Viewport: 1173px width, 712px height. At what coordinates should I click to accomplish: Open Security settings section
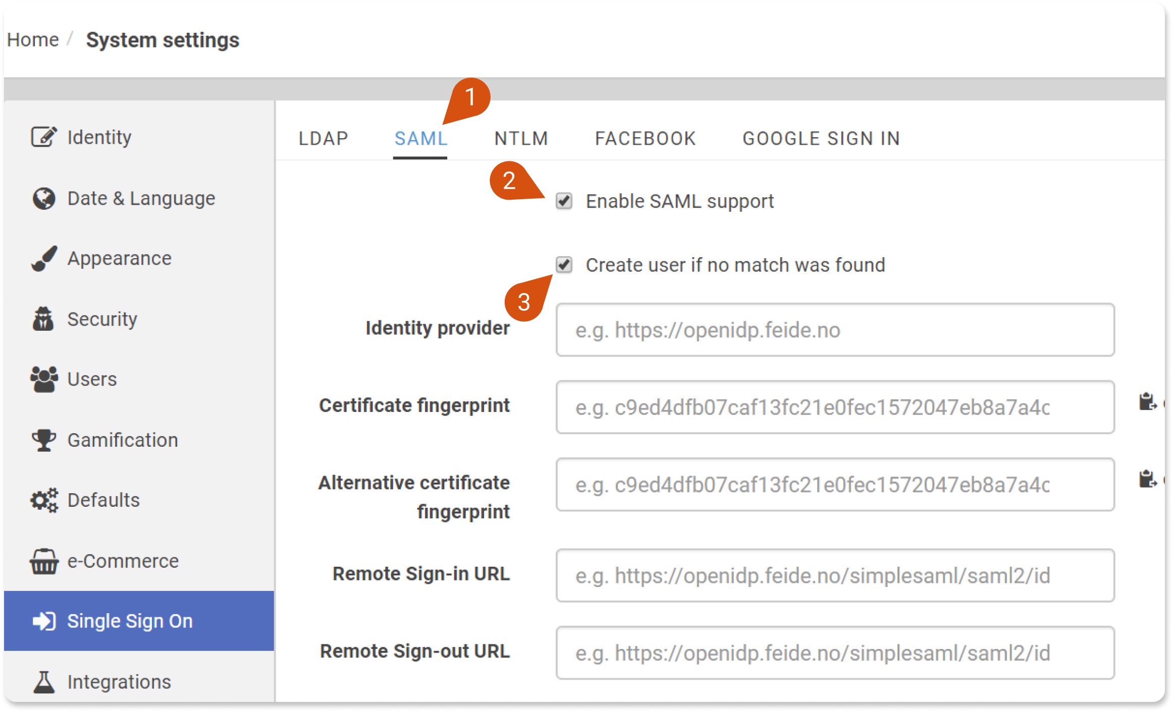[139, 319]
